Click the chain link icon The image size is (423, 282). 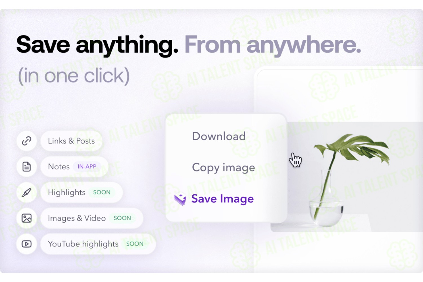tap(27, 141)
